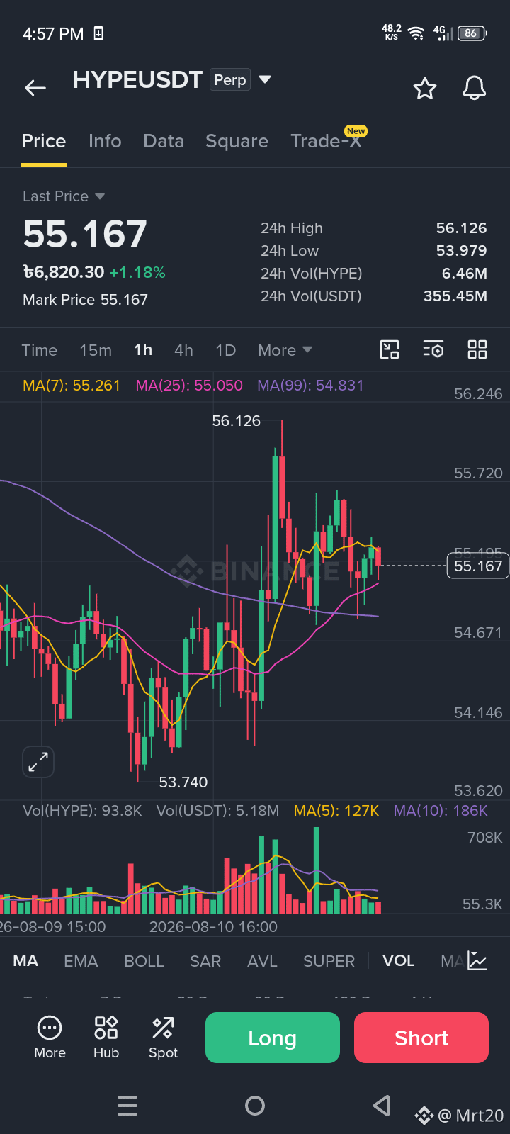The height and width of the screenshot is (1134, 510).
Task: Select the MA indicator
Action: 25,961
